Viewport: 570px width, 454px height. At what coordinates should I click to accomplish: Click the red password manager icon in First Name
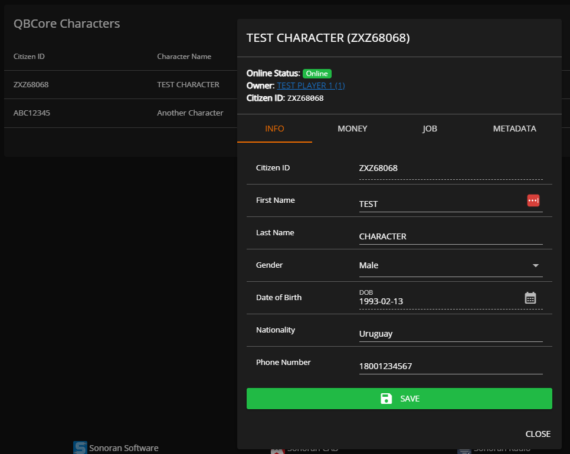pos(533,200)
